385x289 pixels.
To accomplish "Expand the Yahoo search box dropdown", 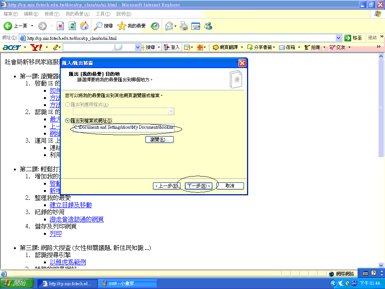I will [138, 47].
